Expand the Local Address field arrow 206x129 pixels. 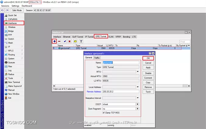(x=138, y=87)
